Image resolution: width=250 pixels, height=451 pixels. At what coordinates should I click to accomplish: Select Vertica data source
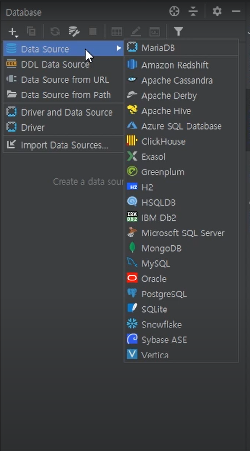tap(181, 355)
